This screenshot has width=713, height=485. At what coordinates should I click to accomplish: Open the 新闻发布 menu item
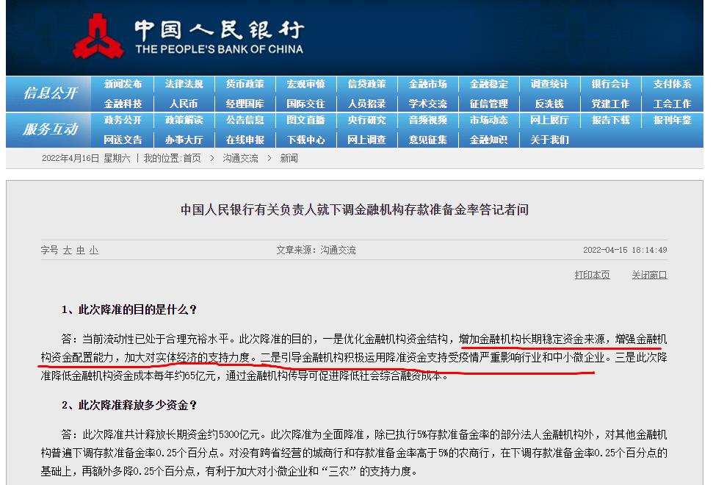coord(123,85)
